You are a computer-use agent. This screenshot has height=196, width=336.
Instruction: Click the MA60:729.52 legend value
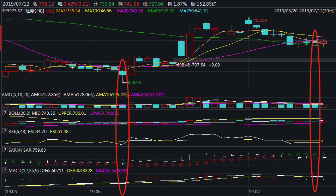pyautogui.click(x=161, y=11)
